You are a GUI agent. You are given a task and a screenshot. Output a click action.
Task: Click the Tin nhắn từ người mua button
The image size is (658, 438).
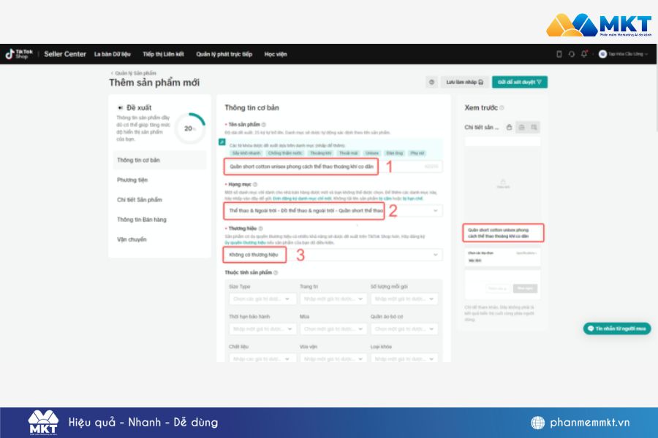617,328
